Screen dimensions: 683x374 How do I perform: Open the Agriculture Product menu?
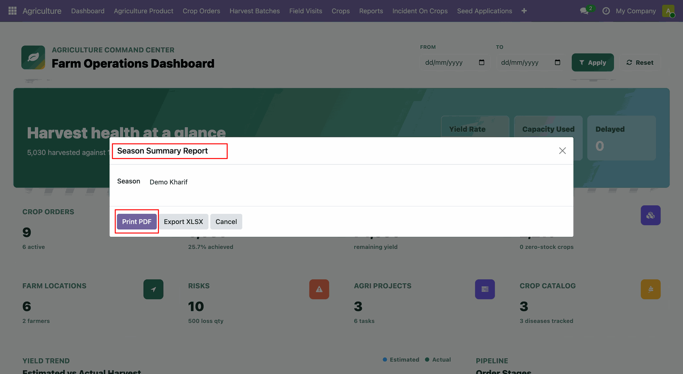(x=143, y=11)
